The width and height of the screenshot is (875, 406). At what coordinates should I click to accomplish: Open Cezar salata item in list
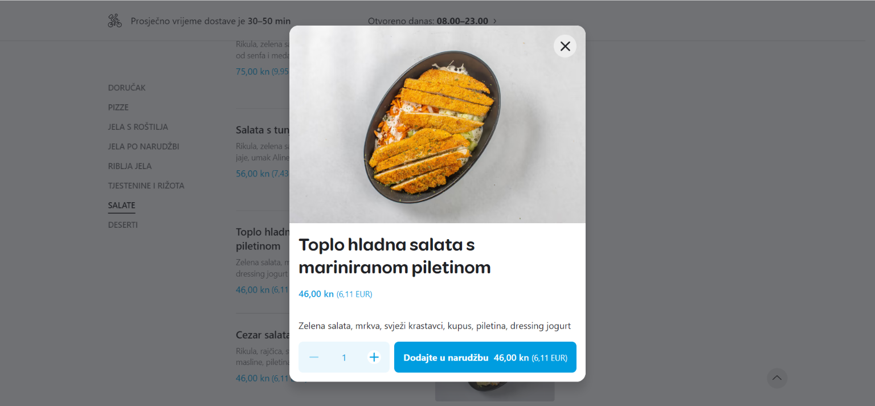[263, 335]
